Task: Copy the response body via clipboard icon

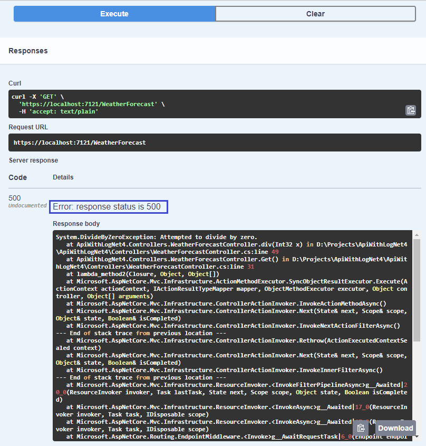Action: click(361, 428)
